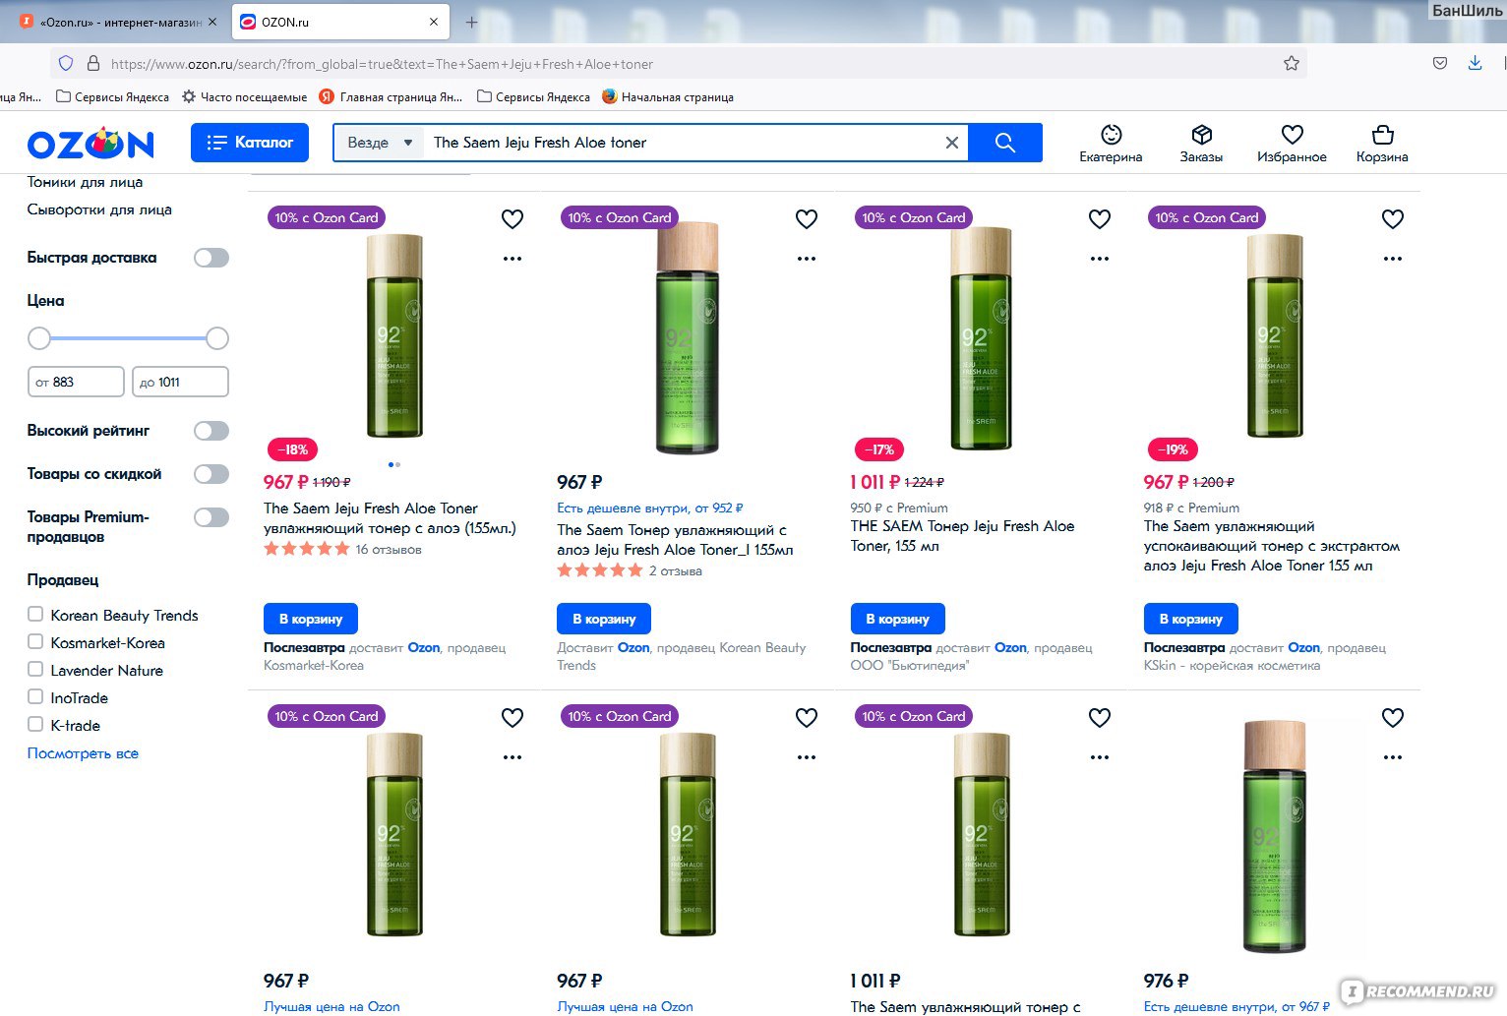
Task: Turn on Товары со скидкой filter
Action: click(x=211, y=474)
